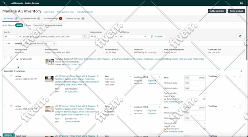
Task: Star the King Bed-Set-KG-WHT-V1 listing
Action: coord(11,76)
